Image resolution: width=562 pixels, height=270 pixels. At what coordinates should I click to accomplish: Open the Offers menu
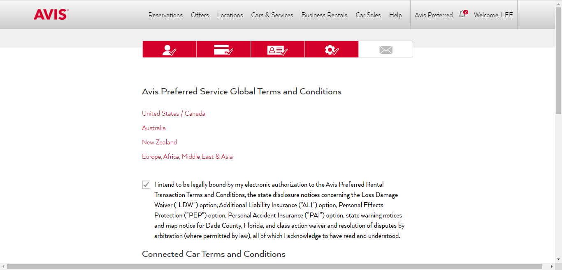point(200,15)
